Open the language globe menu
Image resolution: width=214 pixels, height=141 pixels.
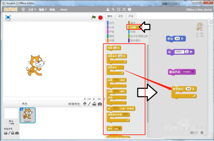pos(23,9)
